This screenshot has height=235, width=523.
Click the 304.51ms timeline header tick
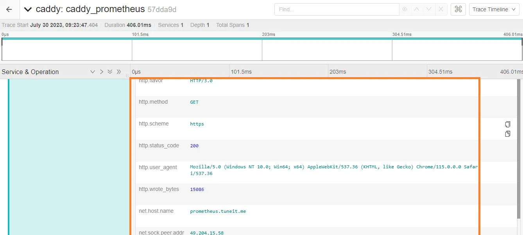pyautogui.click(x=441, y=72)
